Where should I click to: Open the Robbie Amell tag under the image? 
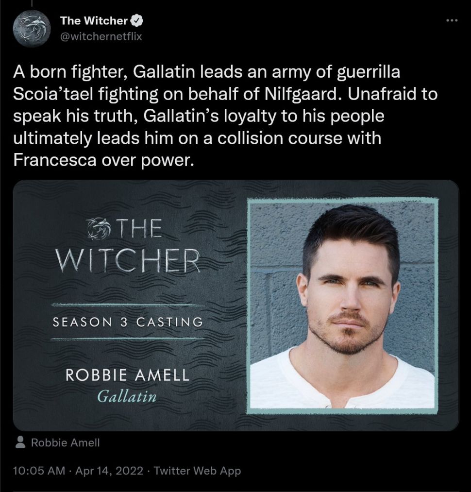(x=65, y=442)
